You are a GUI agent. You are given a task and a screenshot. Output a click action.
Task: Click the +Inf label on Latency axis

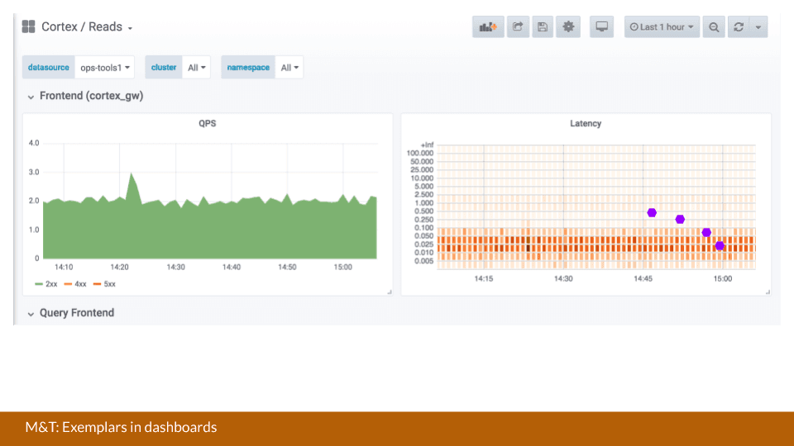coord(427,145)
